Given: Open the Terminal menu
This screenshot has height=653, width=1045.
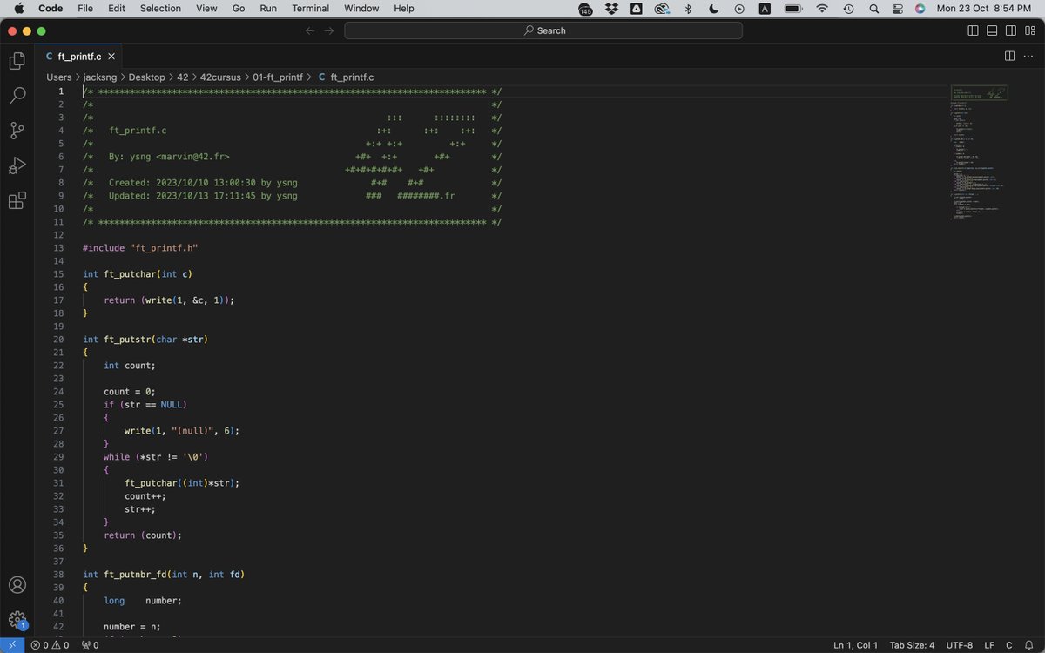Looking at the screenshot, I should click(x=311, y=8).
